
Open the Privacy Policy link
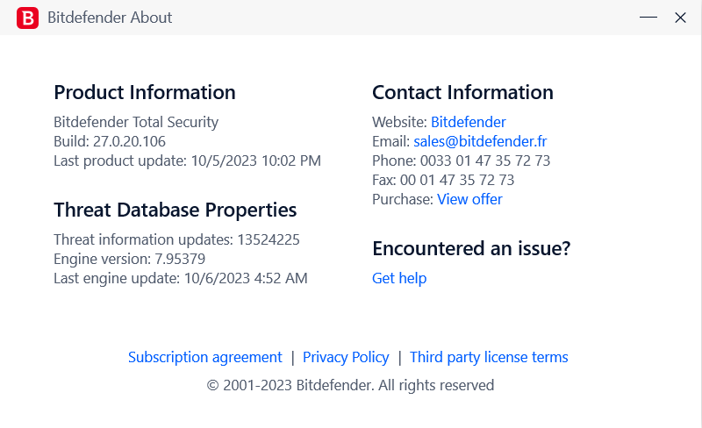coord(346,357)
